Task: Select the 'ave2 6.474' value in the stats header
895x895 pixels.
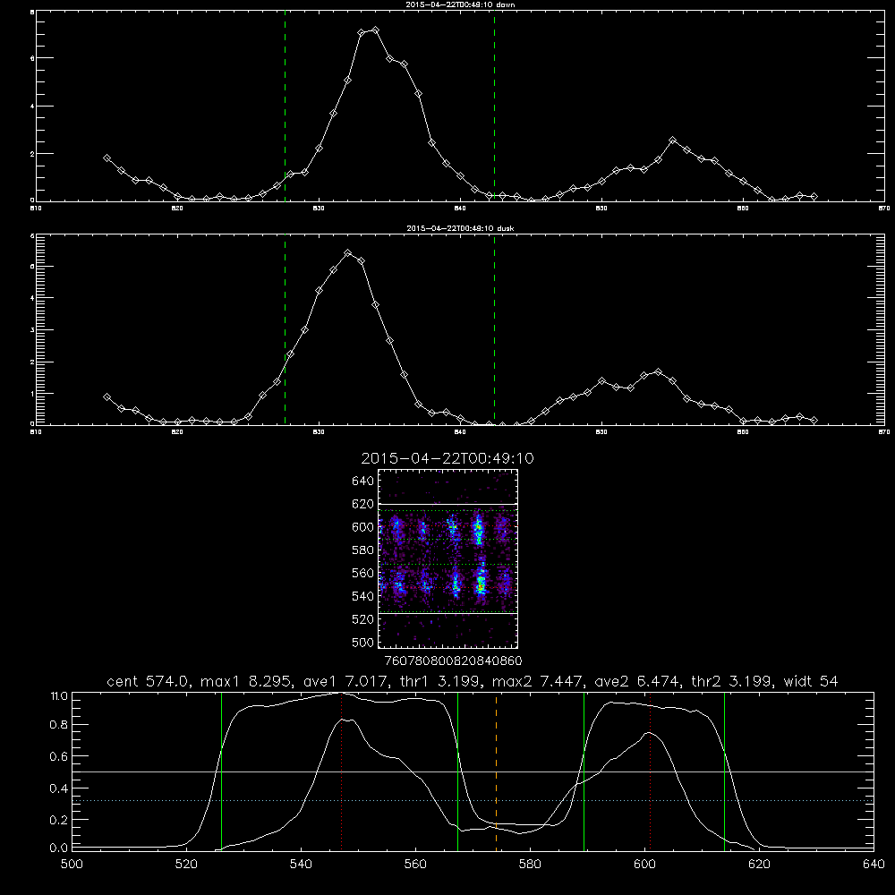Action: (x=638, y=681)
